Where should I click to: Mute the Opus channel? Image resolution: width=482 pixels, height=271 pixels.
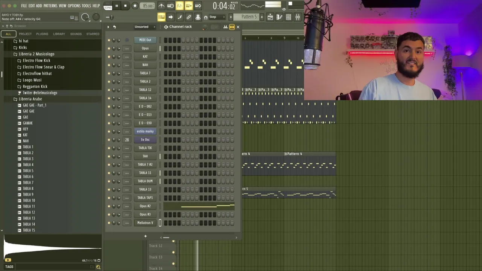pyautogui.click(x=109, y=48)
